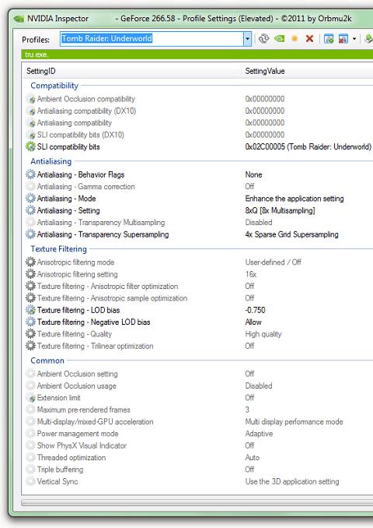373x528 pixels.
Task: Click the Compatibility section header
Action: click(54, 86)
